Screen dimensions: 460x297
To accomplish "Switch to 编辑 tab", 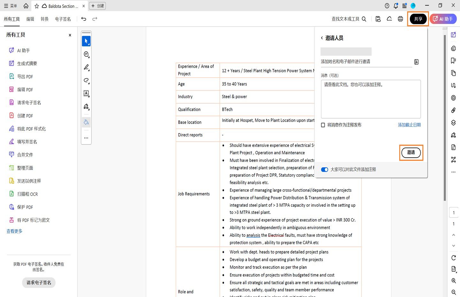I will (30, 19).
